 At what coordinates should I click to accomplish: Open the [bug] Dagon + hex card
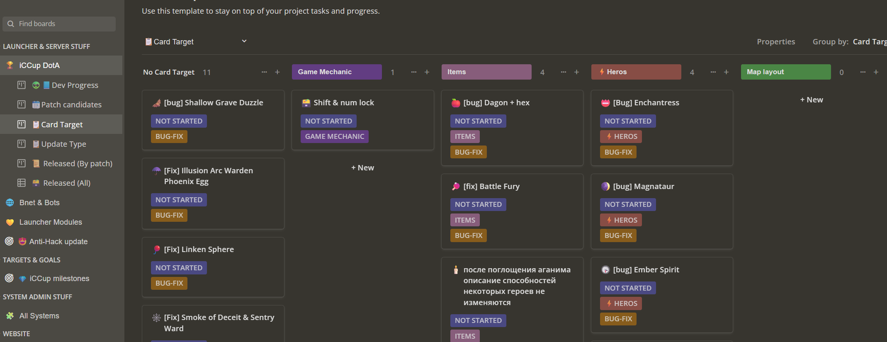tap(496, 102)
